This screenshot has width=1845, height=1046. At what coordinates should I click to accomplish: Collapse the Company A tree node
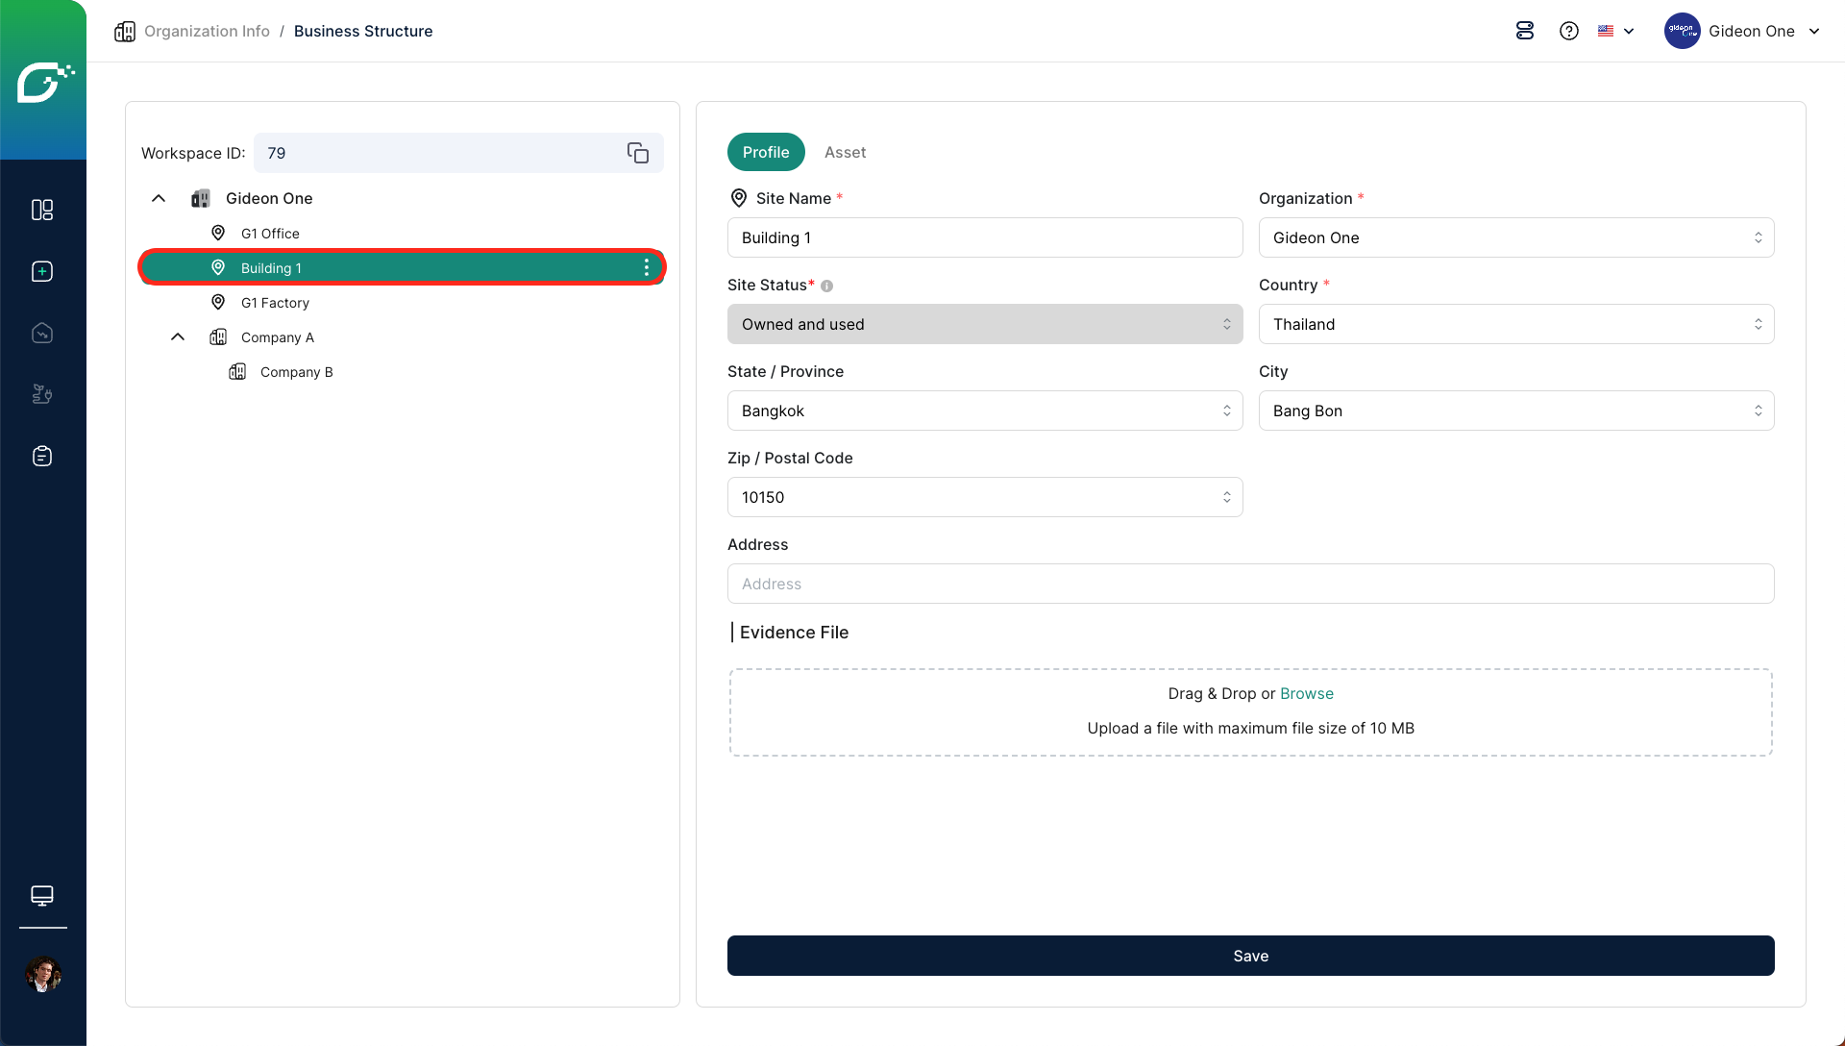[x=178, y=336]
